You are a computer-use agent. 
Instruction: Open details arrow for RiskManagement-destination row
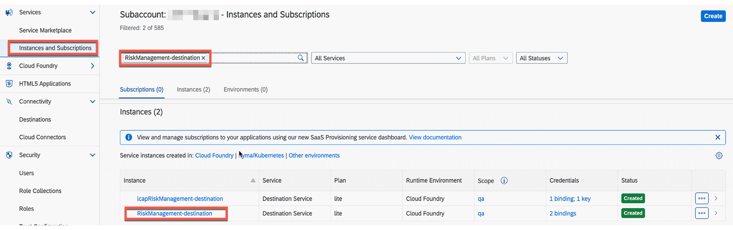(x=716, y=213)
